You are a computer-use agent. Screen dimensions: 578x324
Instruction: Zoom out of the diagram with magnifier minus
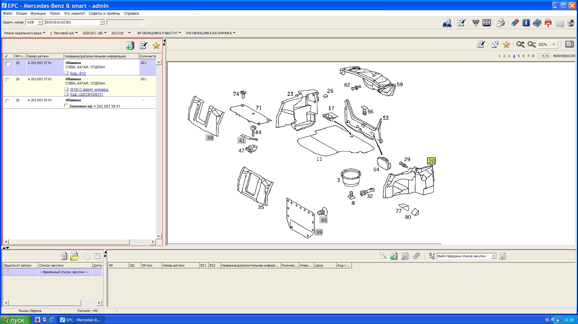point(532,44)
